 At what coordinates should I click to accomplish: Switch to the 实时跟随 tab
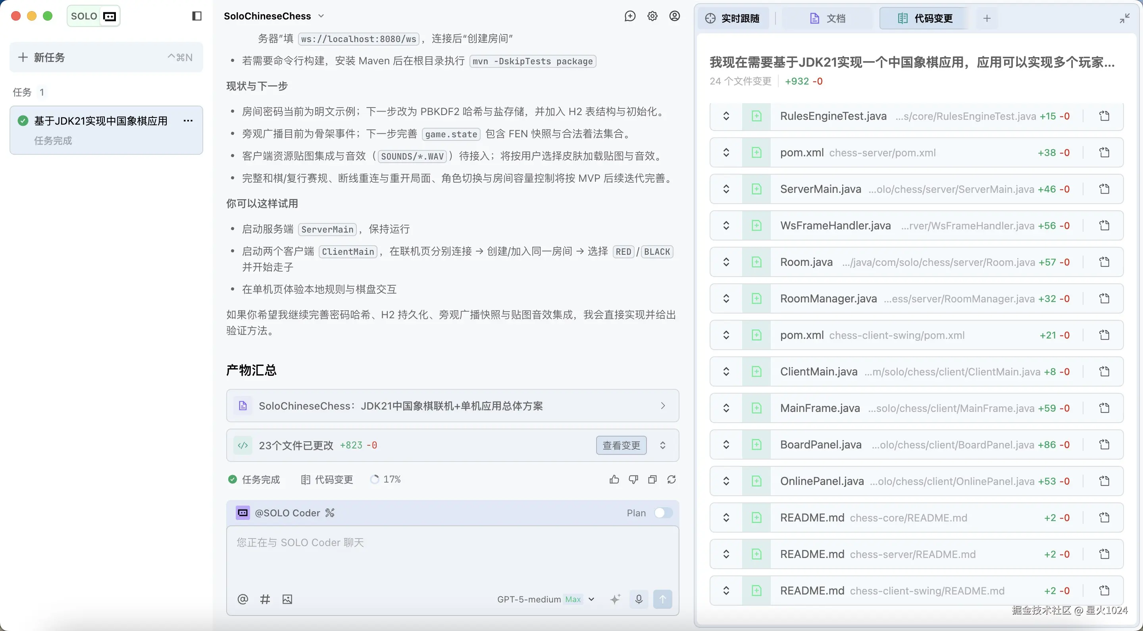click(x=733, y=19)
